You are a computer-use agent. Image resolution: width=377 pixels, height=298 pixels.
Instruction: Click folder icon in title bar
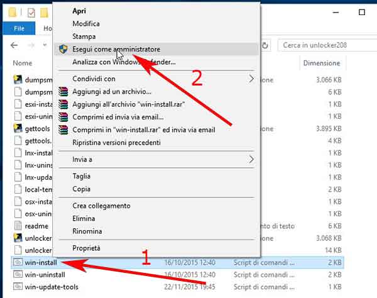pos(13,13)
